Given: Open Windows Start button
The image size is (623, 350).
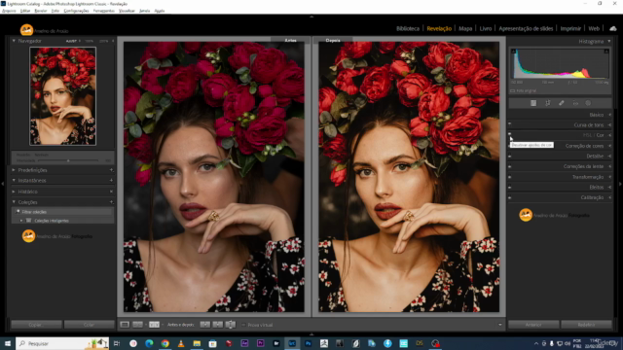Looking at the screenshot, I should (x=7, y=343).
